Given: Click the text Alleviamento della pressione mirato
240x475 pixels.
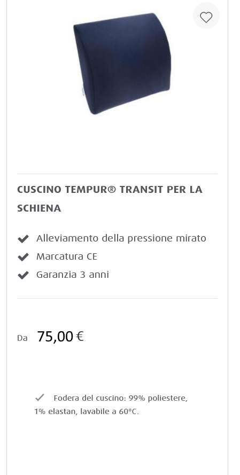Looking at the screenshot, I should point(121,238).
